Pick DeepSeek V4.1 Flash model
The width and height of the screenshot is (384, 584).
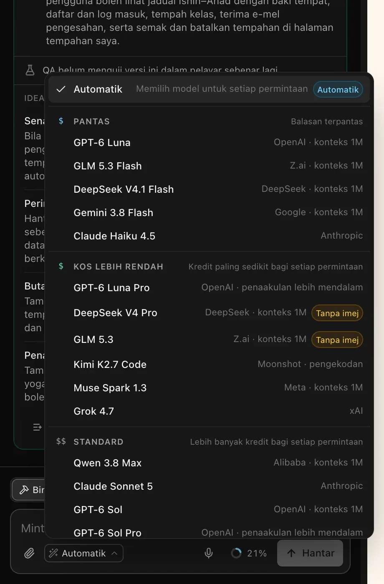coord(209,189)
